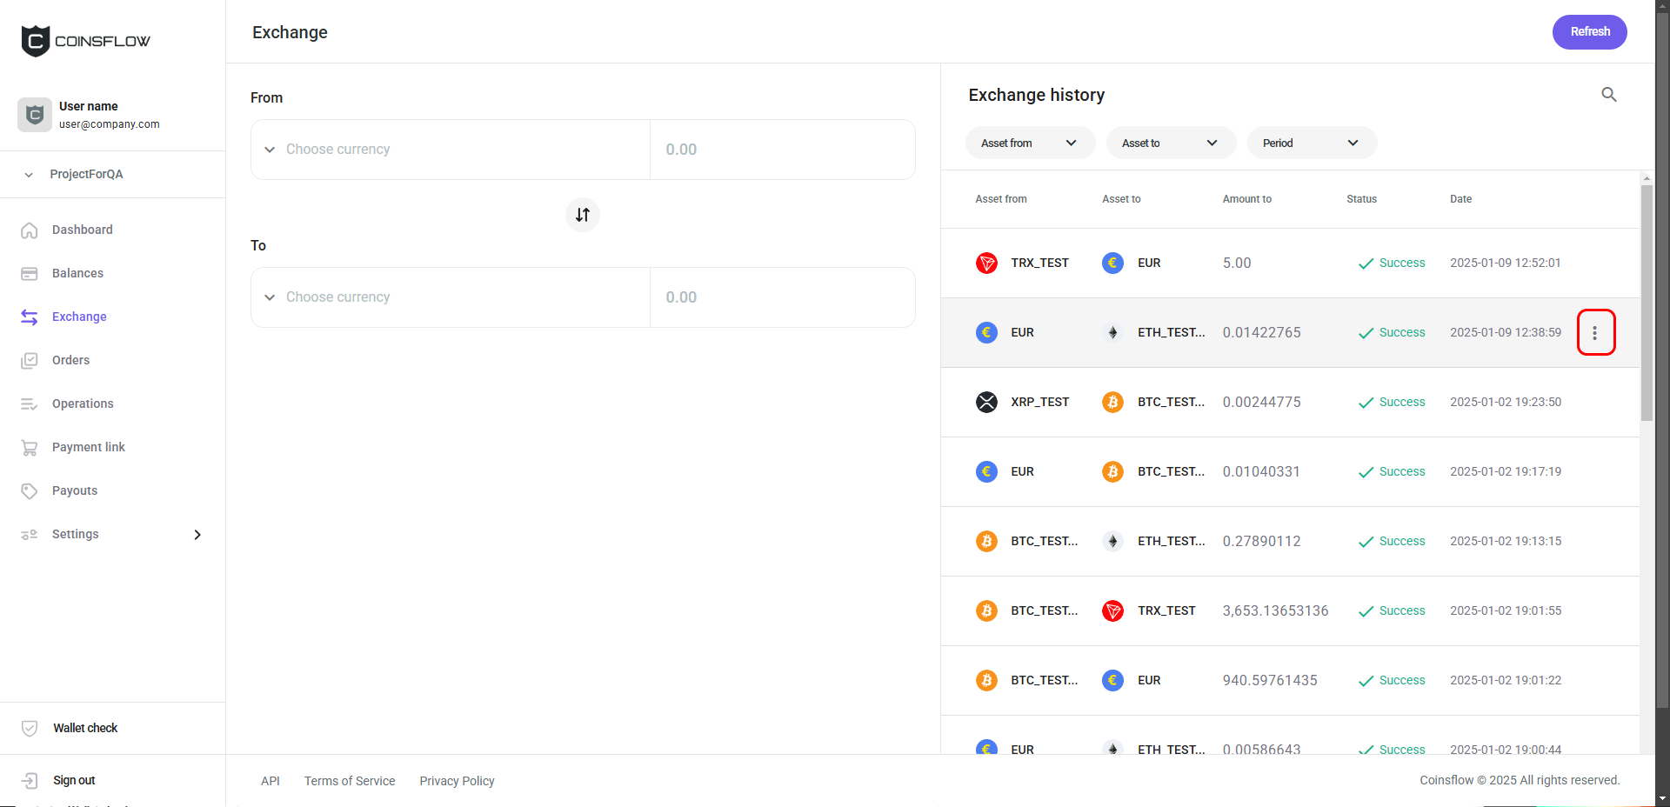Click the Refresh button

coord(1589,32)
